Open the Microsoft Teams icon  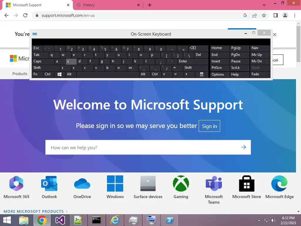214,184
